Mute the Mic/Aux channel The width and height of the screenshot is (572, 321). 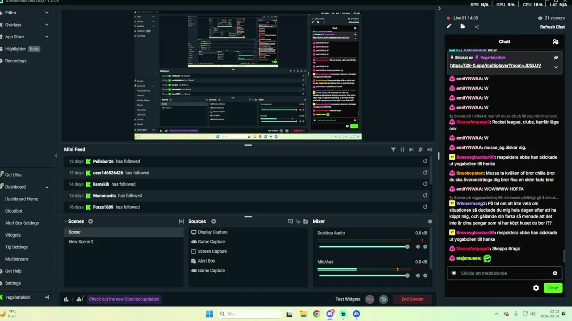(x=418, y=276)
